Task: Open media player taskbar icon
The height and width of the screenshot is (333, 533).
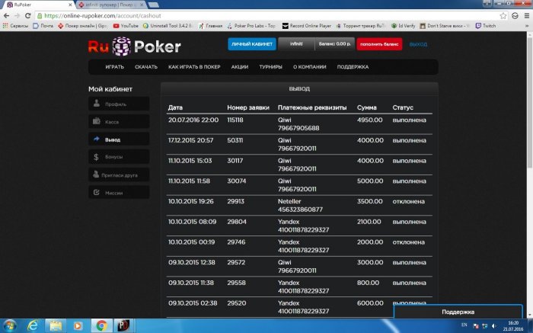Action: (78, 326)
